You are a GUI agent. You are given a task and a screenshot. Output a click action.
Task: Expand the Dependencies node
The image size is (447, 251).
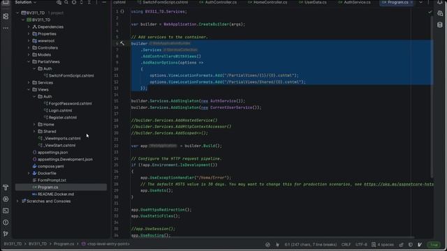pos(29,26)
